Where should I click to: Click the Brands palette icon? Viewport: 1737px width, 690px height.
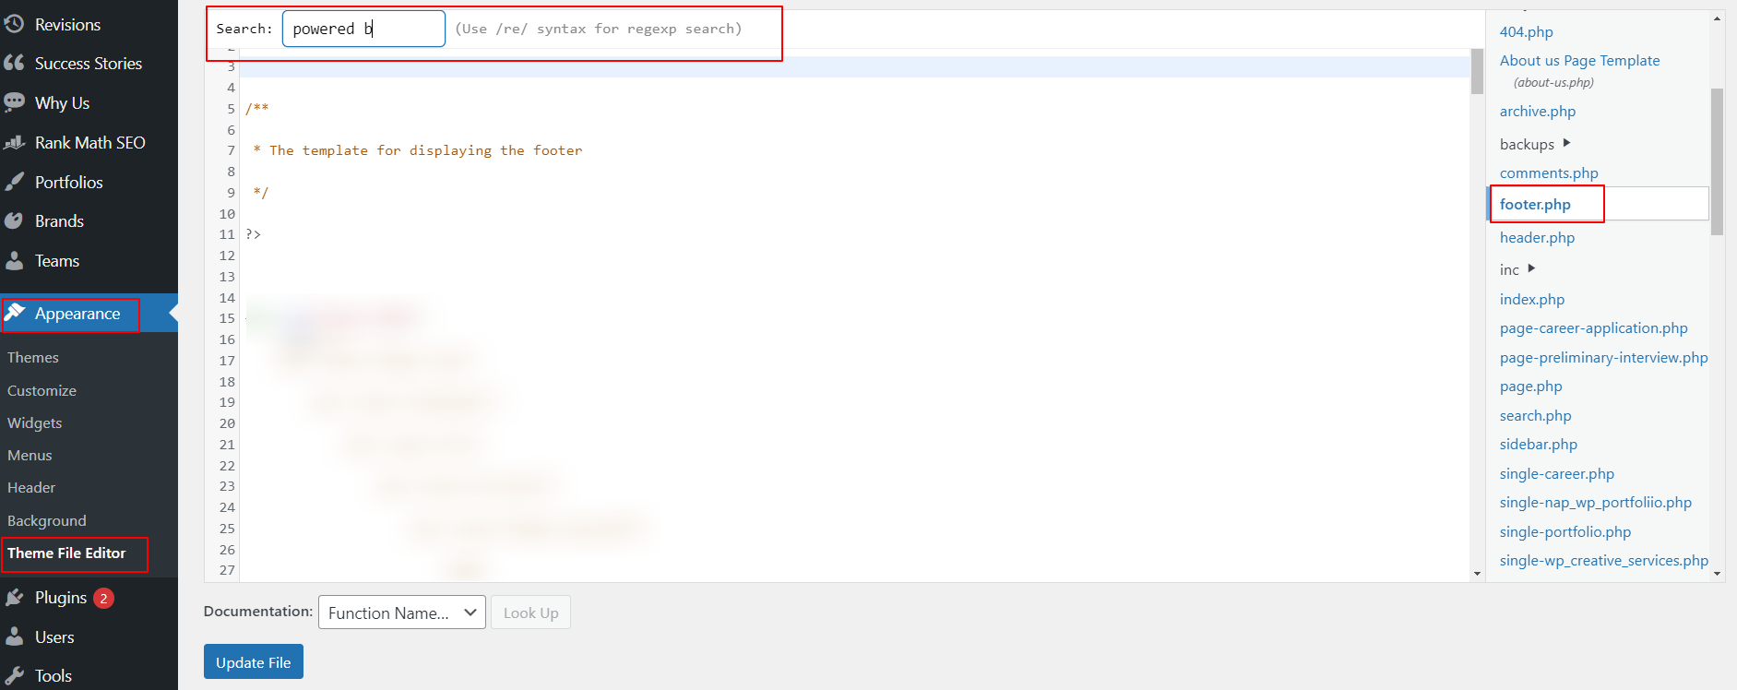pyautogui.click(x=14, y=220)
